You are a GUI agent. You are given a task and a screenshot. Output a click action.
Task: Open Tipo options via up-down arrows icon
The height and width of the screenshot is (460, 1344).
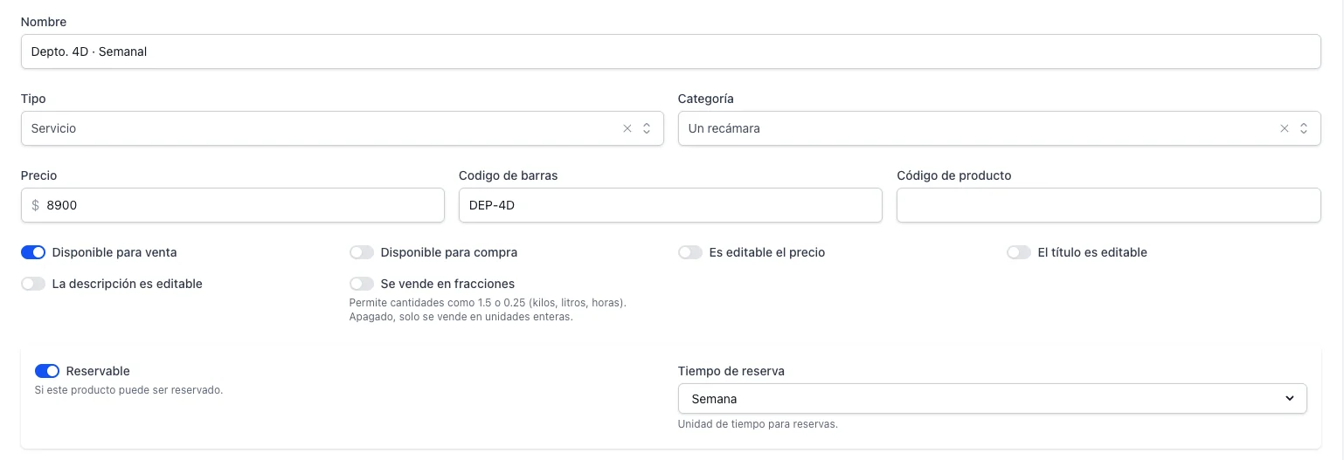pos(647,128)
